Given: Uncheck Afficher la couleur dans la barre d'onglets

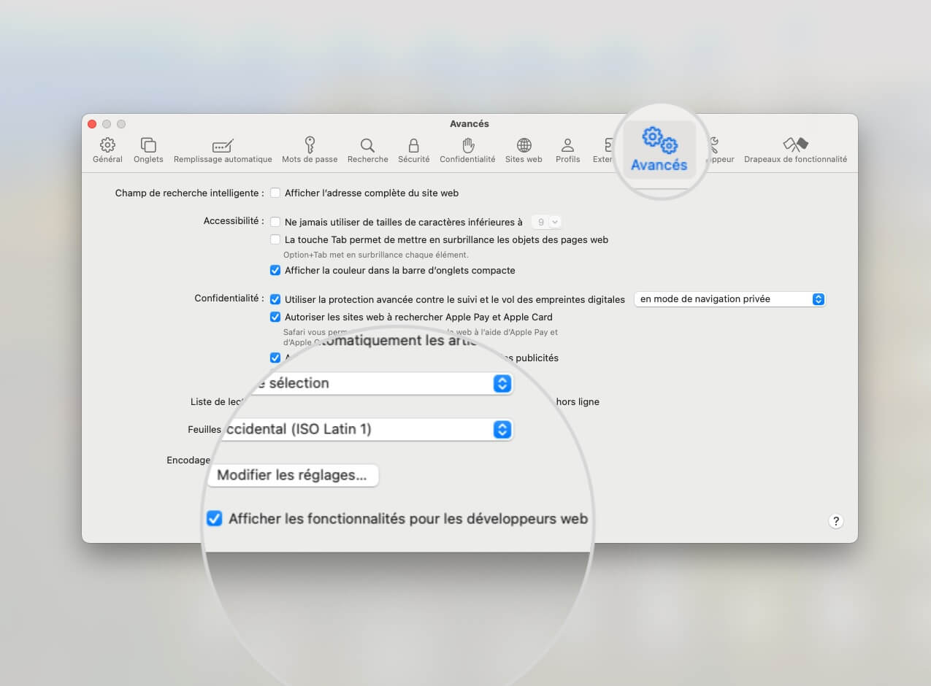Looking at the screenshot, I should (275, 270).
